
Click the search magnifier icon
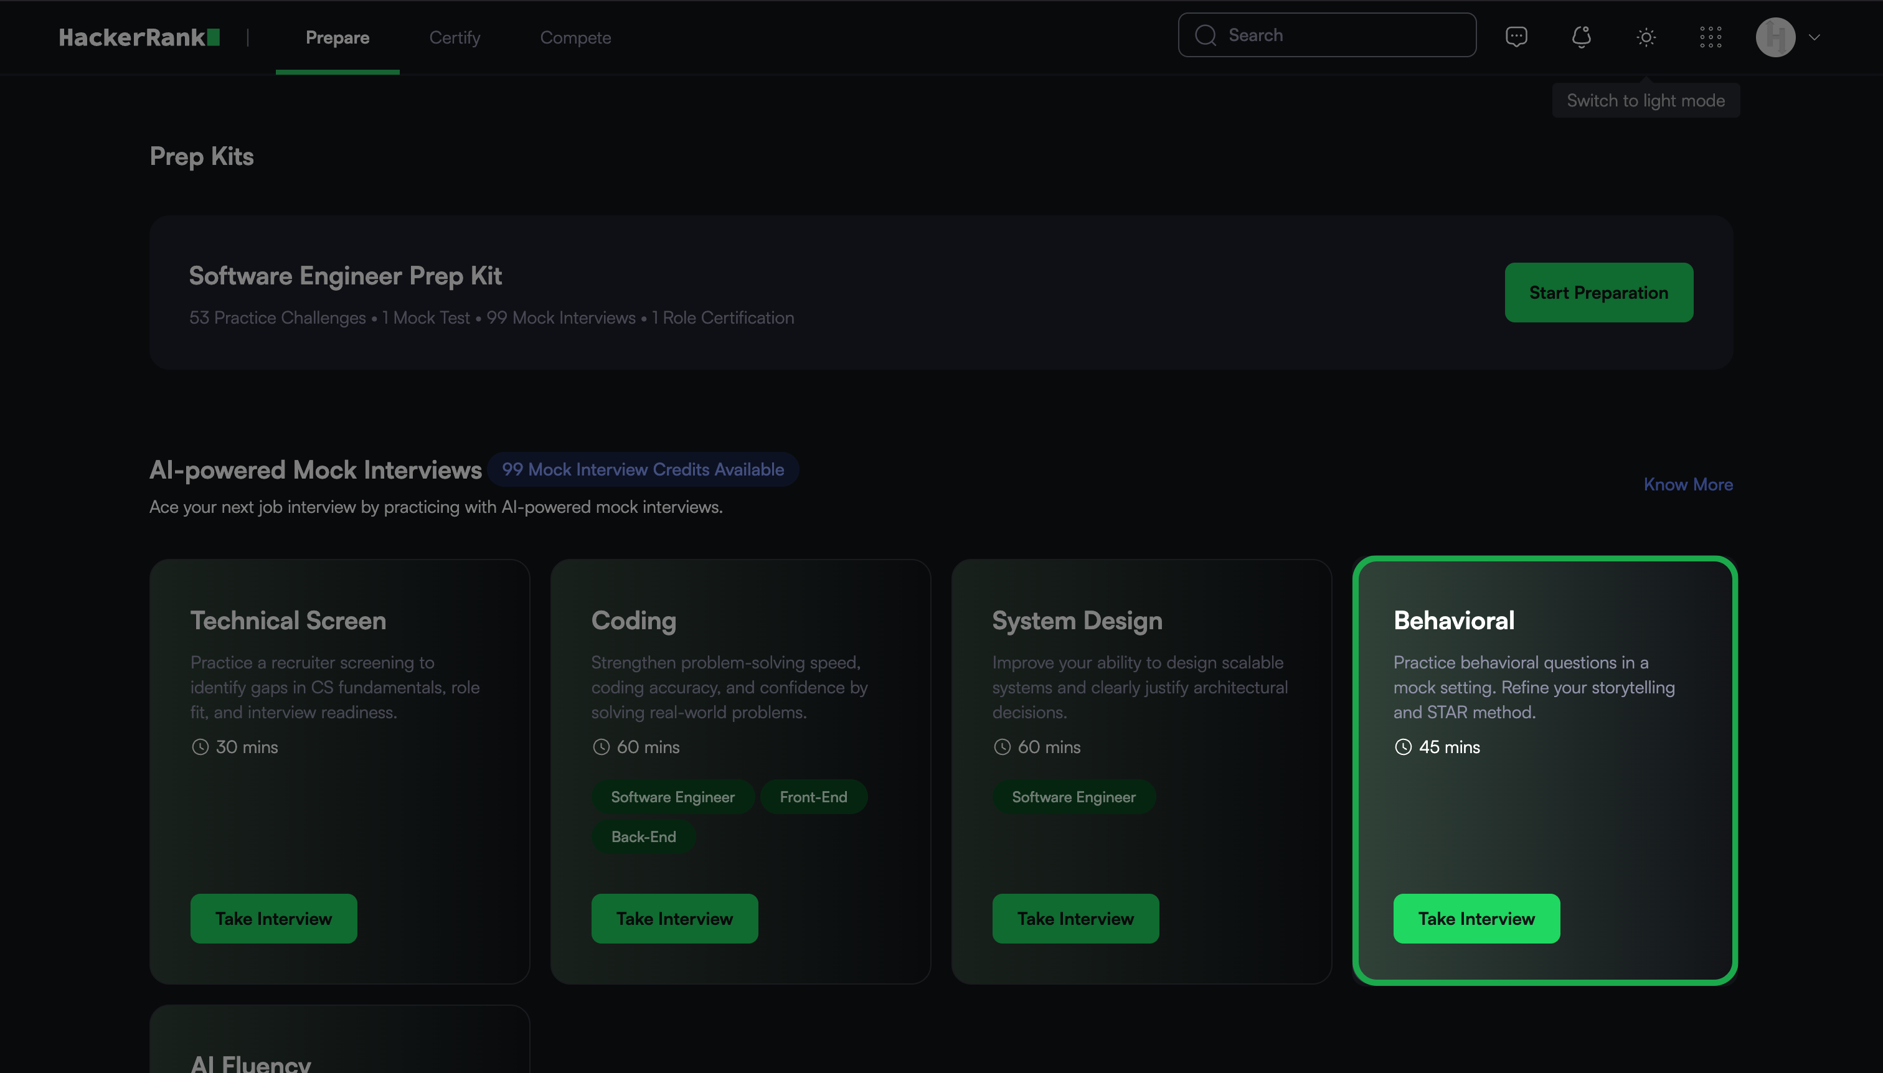pyautogui.click(x=1206, y=35)
